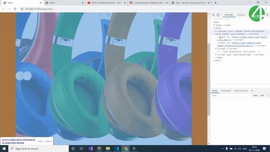Close the YouTube browser tab
This screenshot has width=270, height=152.
point(125,3)
